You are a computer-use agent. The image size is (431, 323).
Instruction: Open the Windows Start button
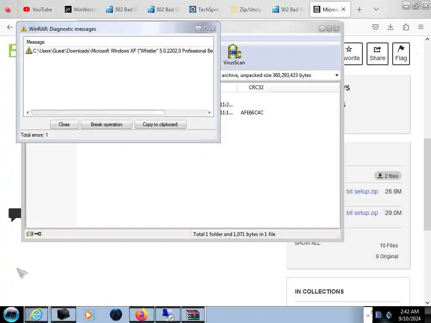[11, 315]
